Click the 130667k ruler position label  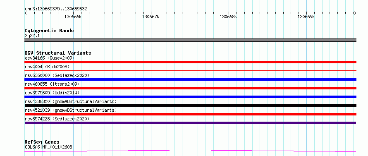pos(151,17)
